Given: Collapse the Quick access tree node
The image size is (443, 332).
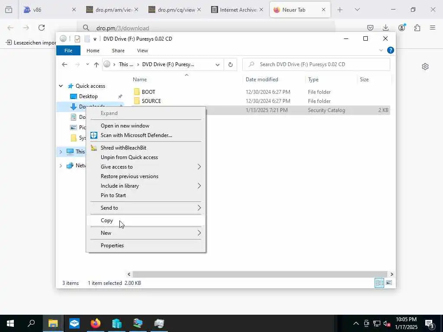Looking at the screenshot, I should pyautogui.click(x=61, y=86).
